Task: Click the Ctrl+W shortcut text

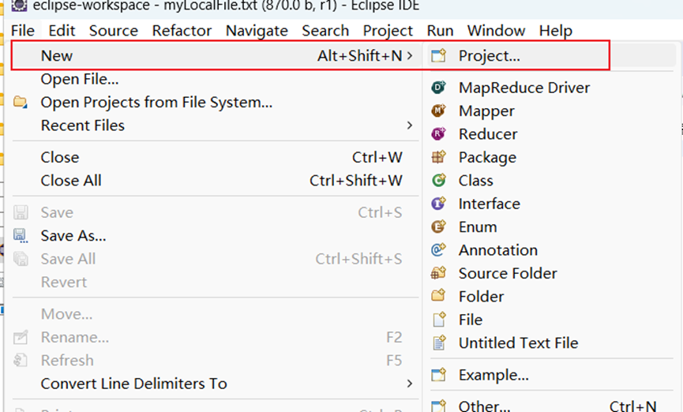Action: [x=377, y=157]
